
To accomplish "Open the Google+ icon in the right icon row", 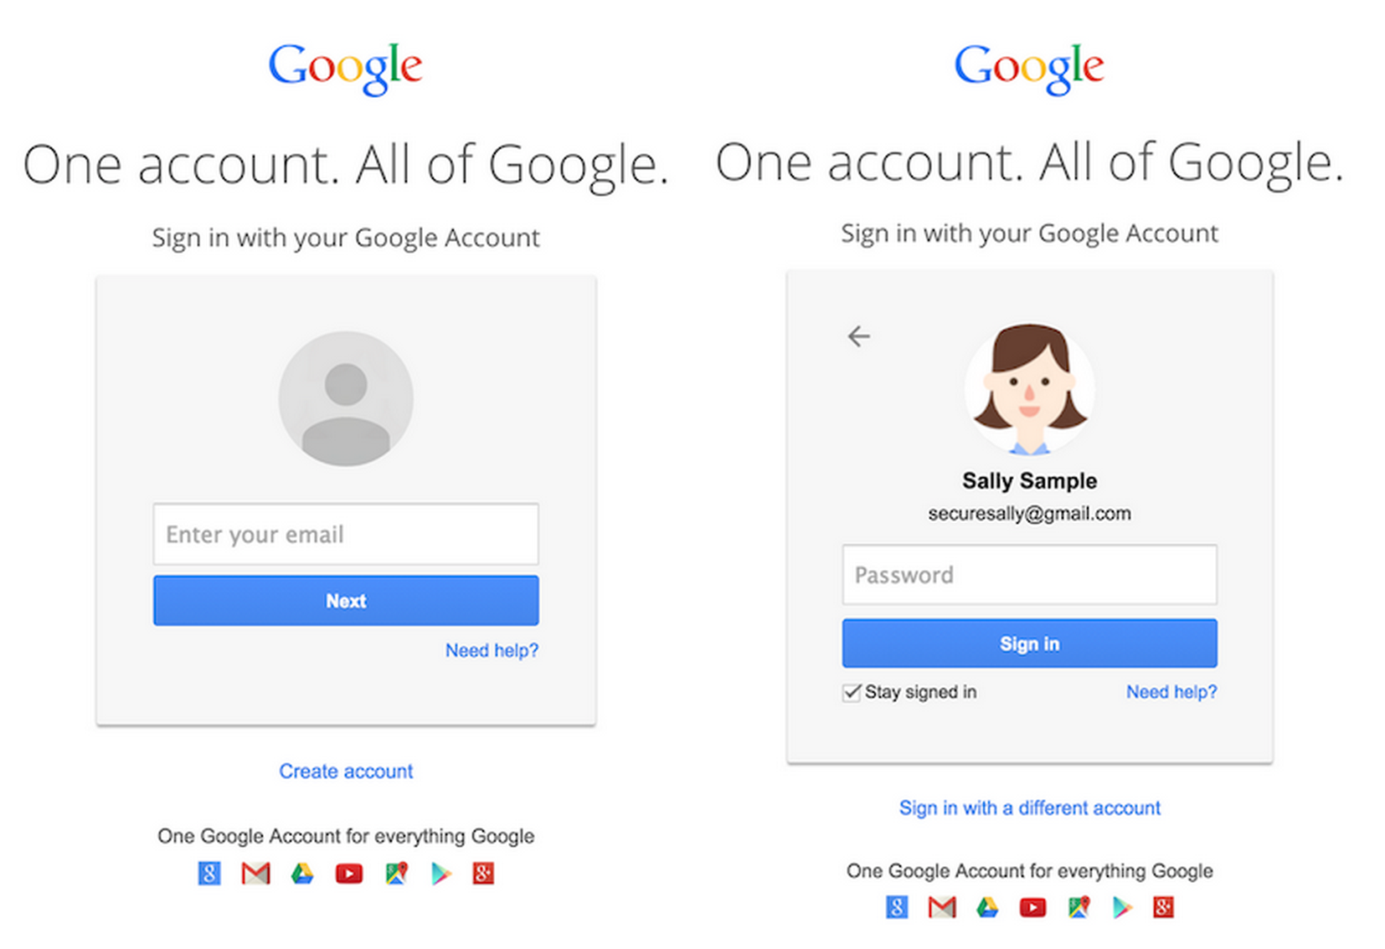I will click(x=1163, y=906).
